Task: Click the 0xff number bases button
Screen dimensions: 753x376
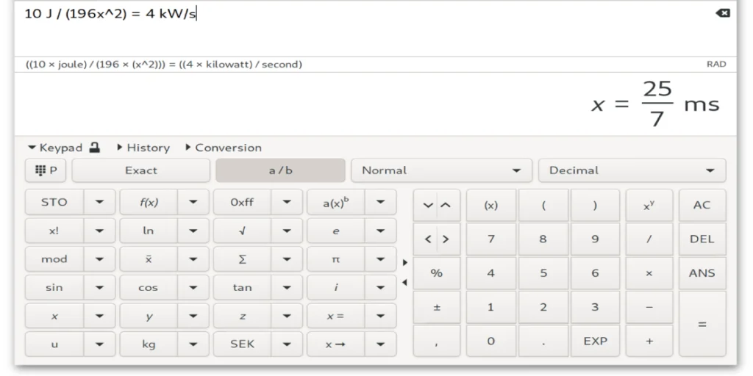Action: tap(242, 202)
